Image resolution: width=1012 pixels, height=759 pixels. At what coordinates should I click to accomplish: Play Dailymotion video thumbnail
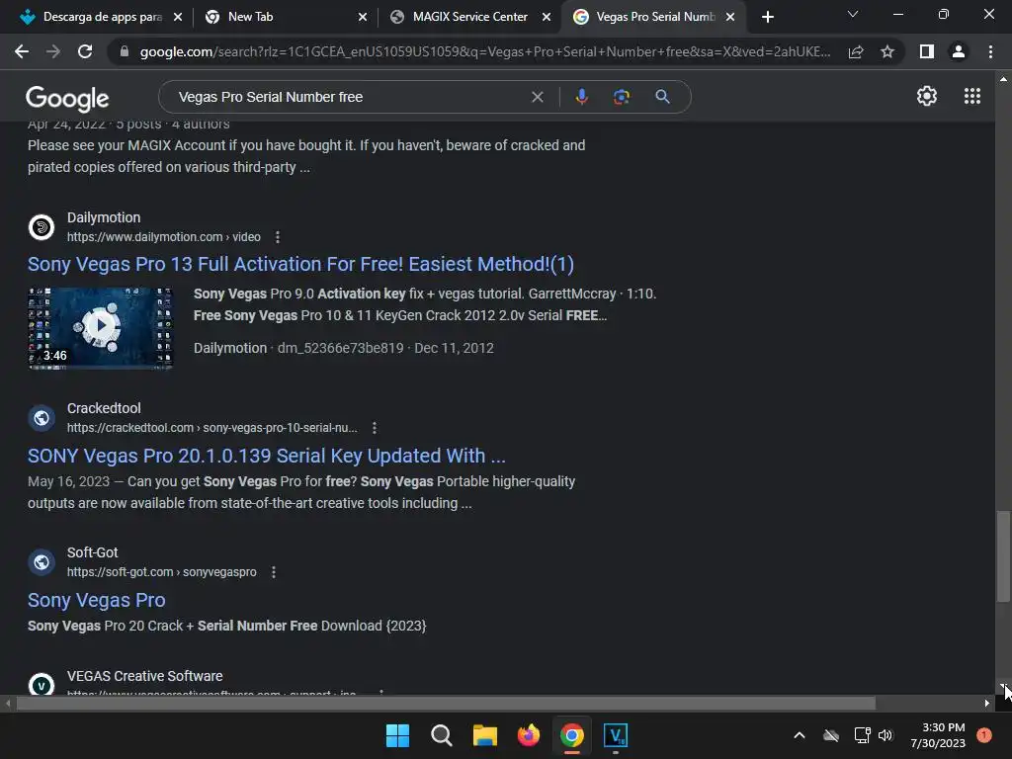101,328
